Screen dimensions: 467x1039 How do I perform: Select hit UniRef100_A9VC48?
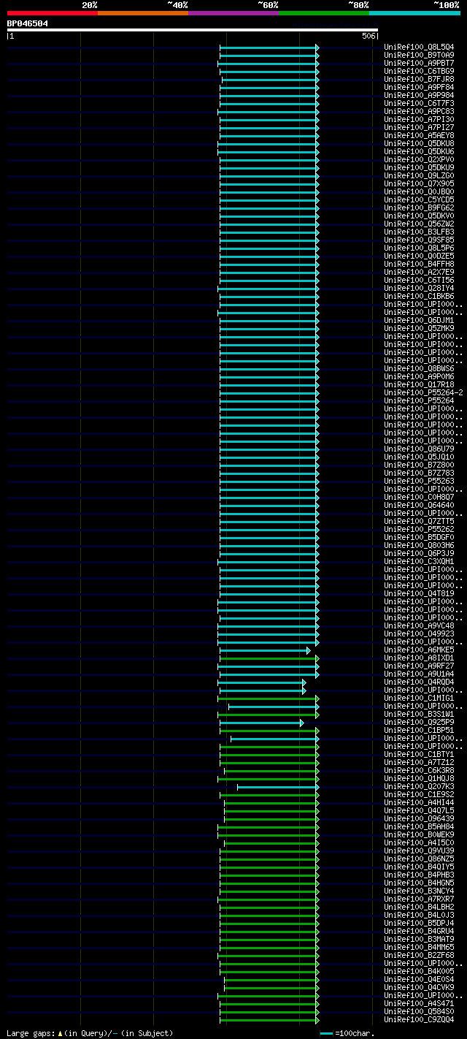pyautogui.click(x=419, y=625)
